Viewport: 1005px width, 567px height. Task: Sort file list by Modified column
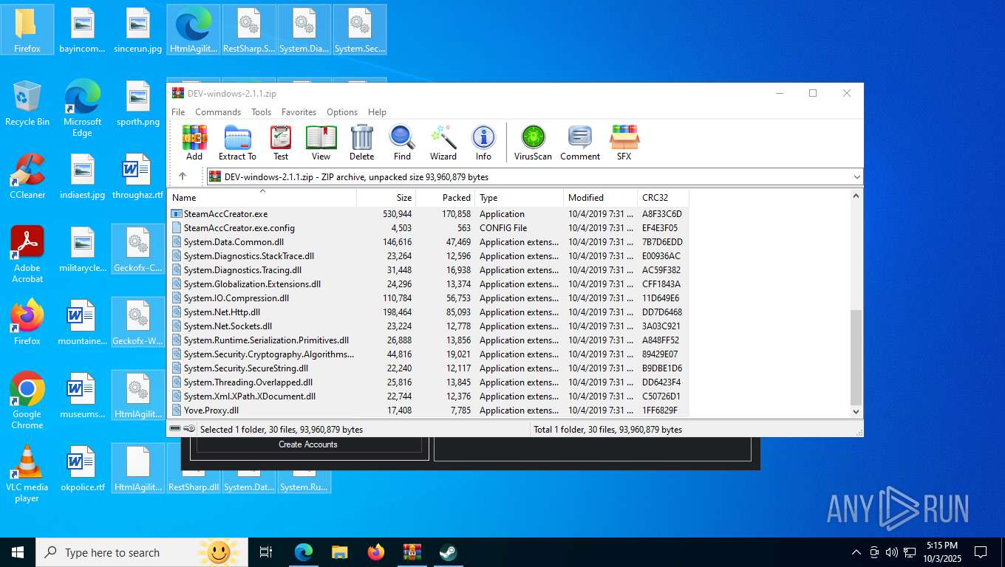point(601,198)
